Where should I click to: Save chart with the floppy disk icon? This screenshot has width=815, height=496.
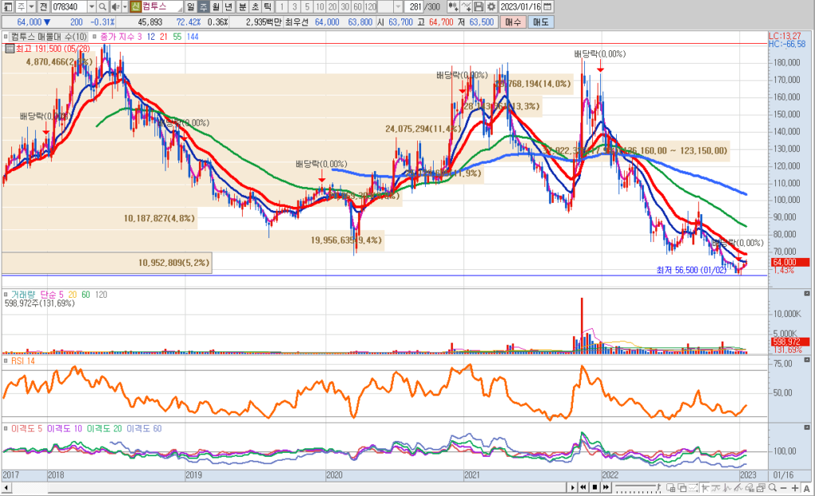click(x=480, y=6)
